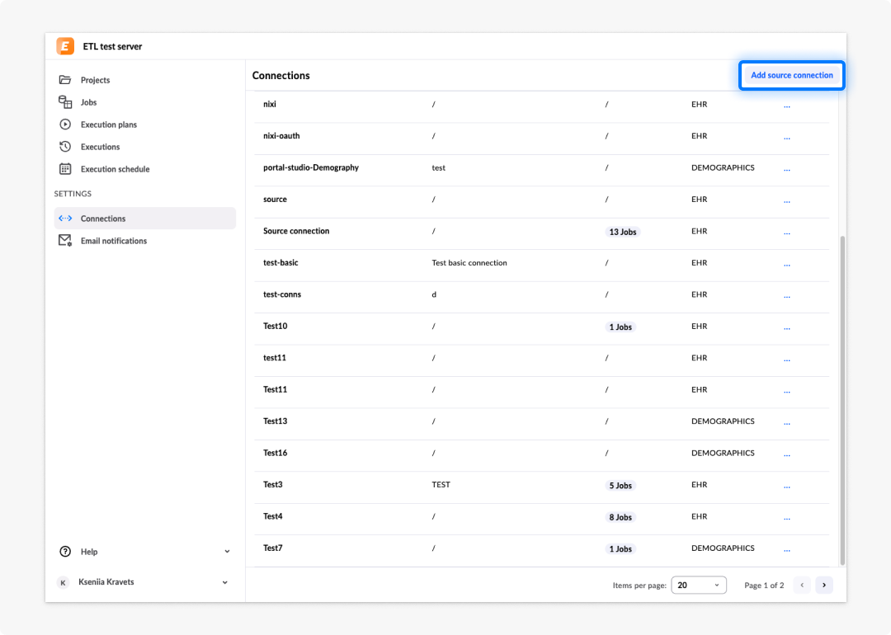Viewport: 891px width, 635px height.
Task: Select the Execution plans play icon
Action: [65, 124]
